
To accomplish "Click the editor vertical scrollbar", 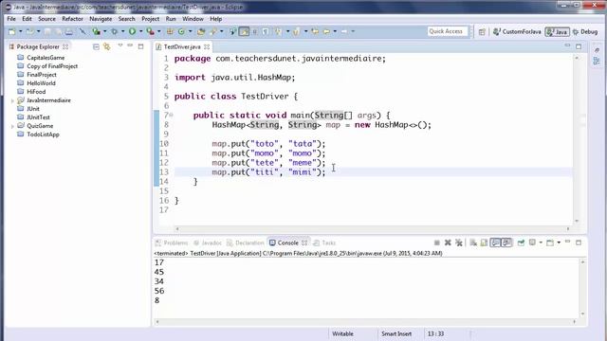I will pos(577,139).
